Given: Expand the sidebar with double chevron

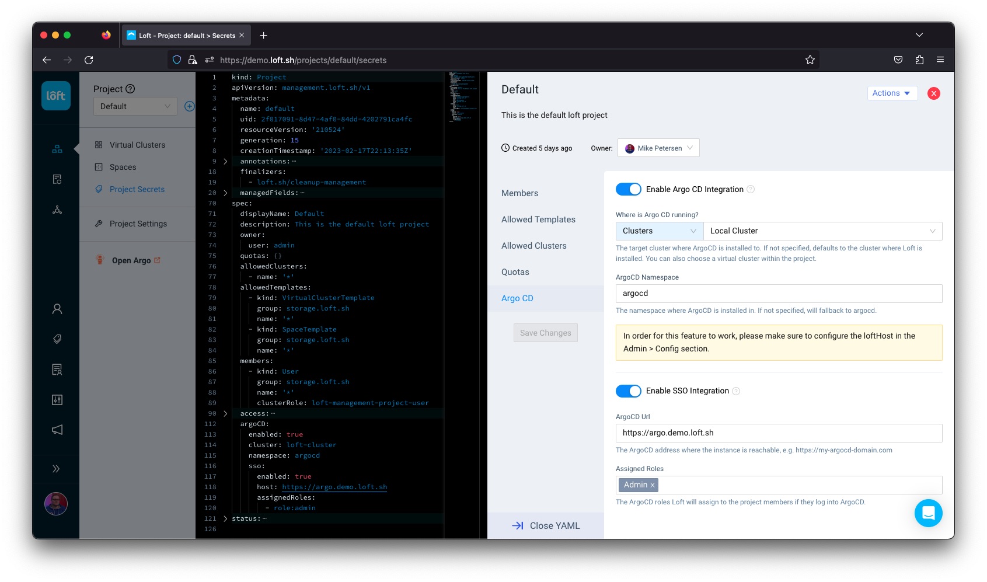Looking at the screenshot, I should 56,469.
